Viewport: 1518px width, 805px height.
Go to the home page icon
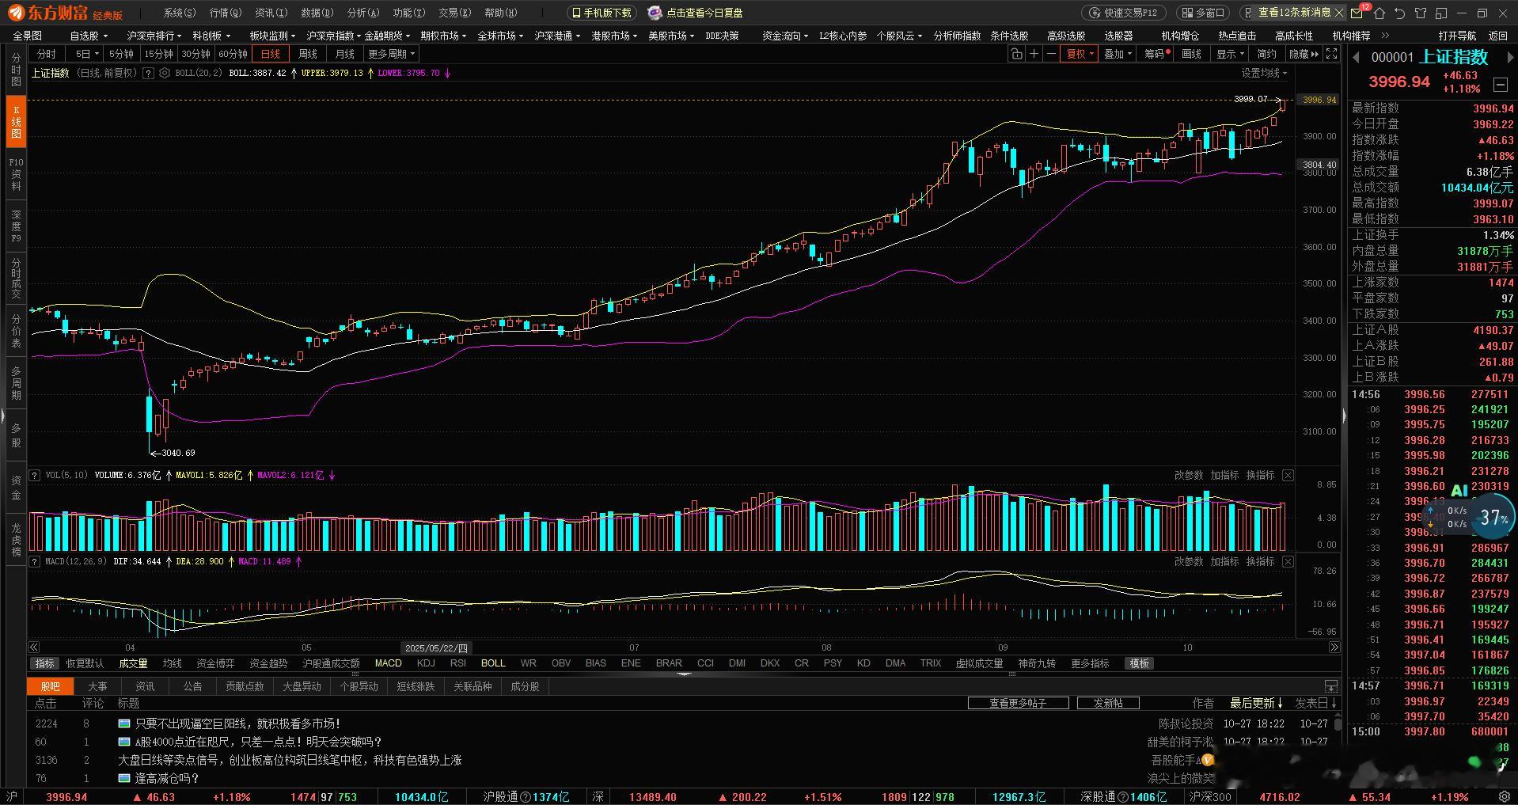1379,13
